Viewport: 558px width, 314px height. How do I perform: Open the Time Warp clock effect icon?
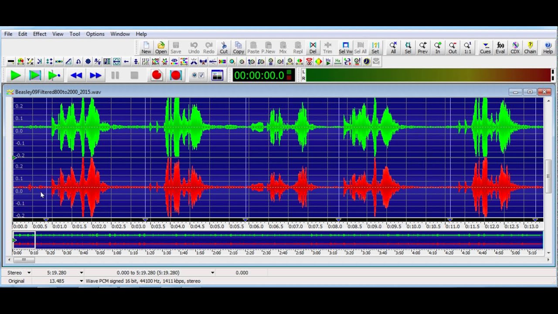tap(366, 62)
